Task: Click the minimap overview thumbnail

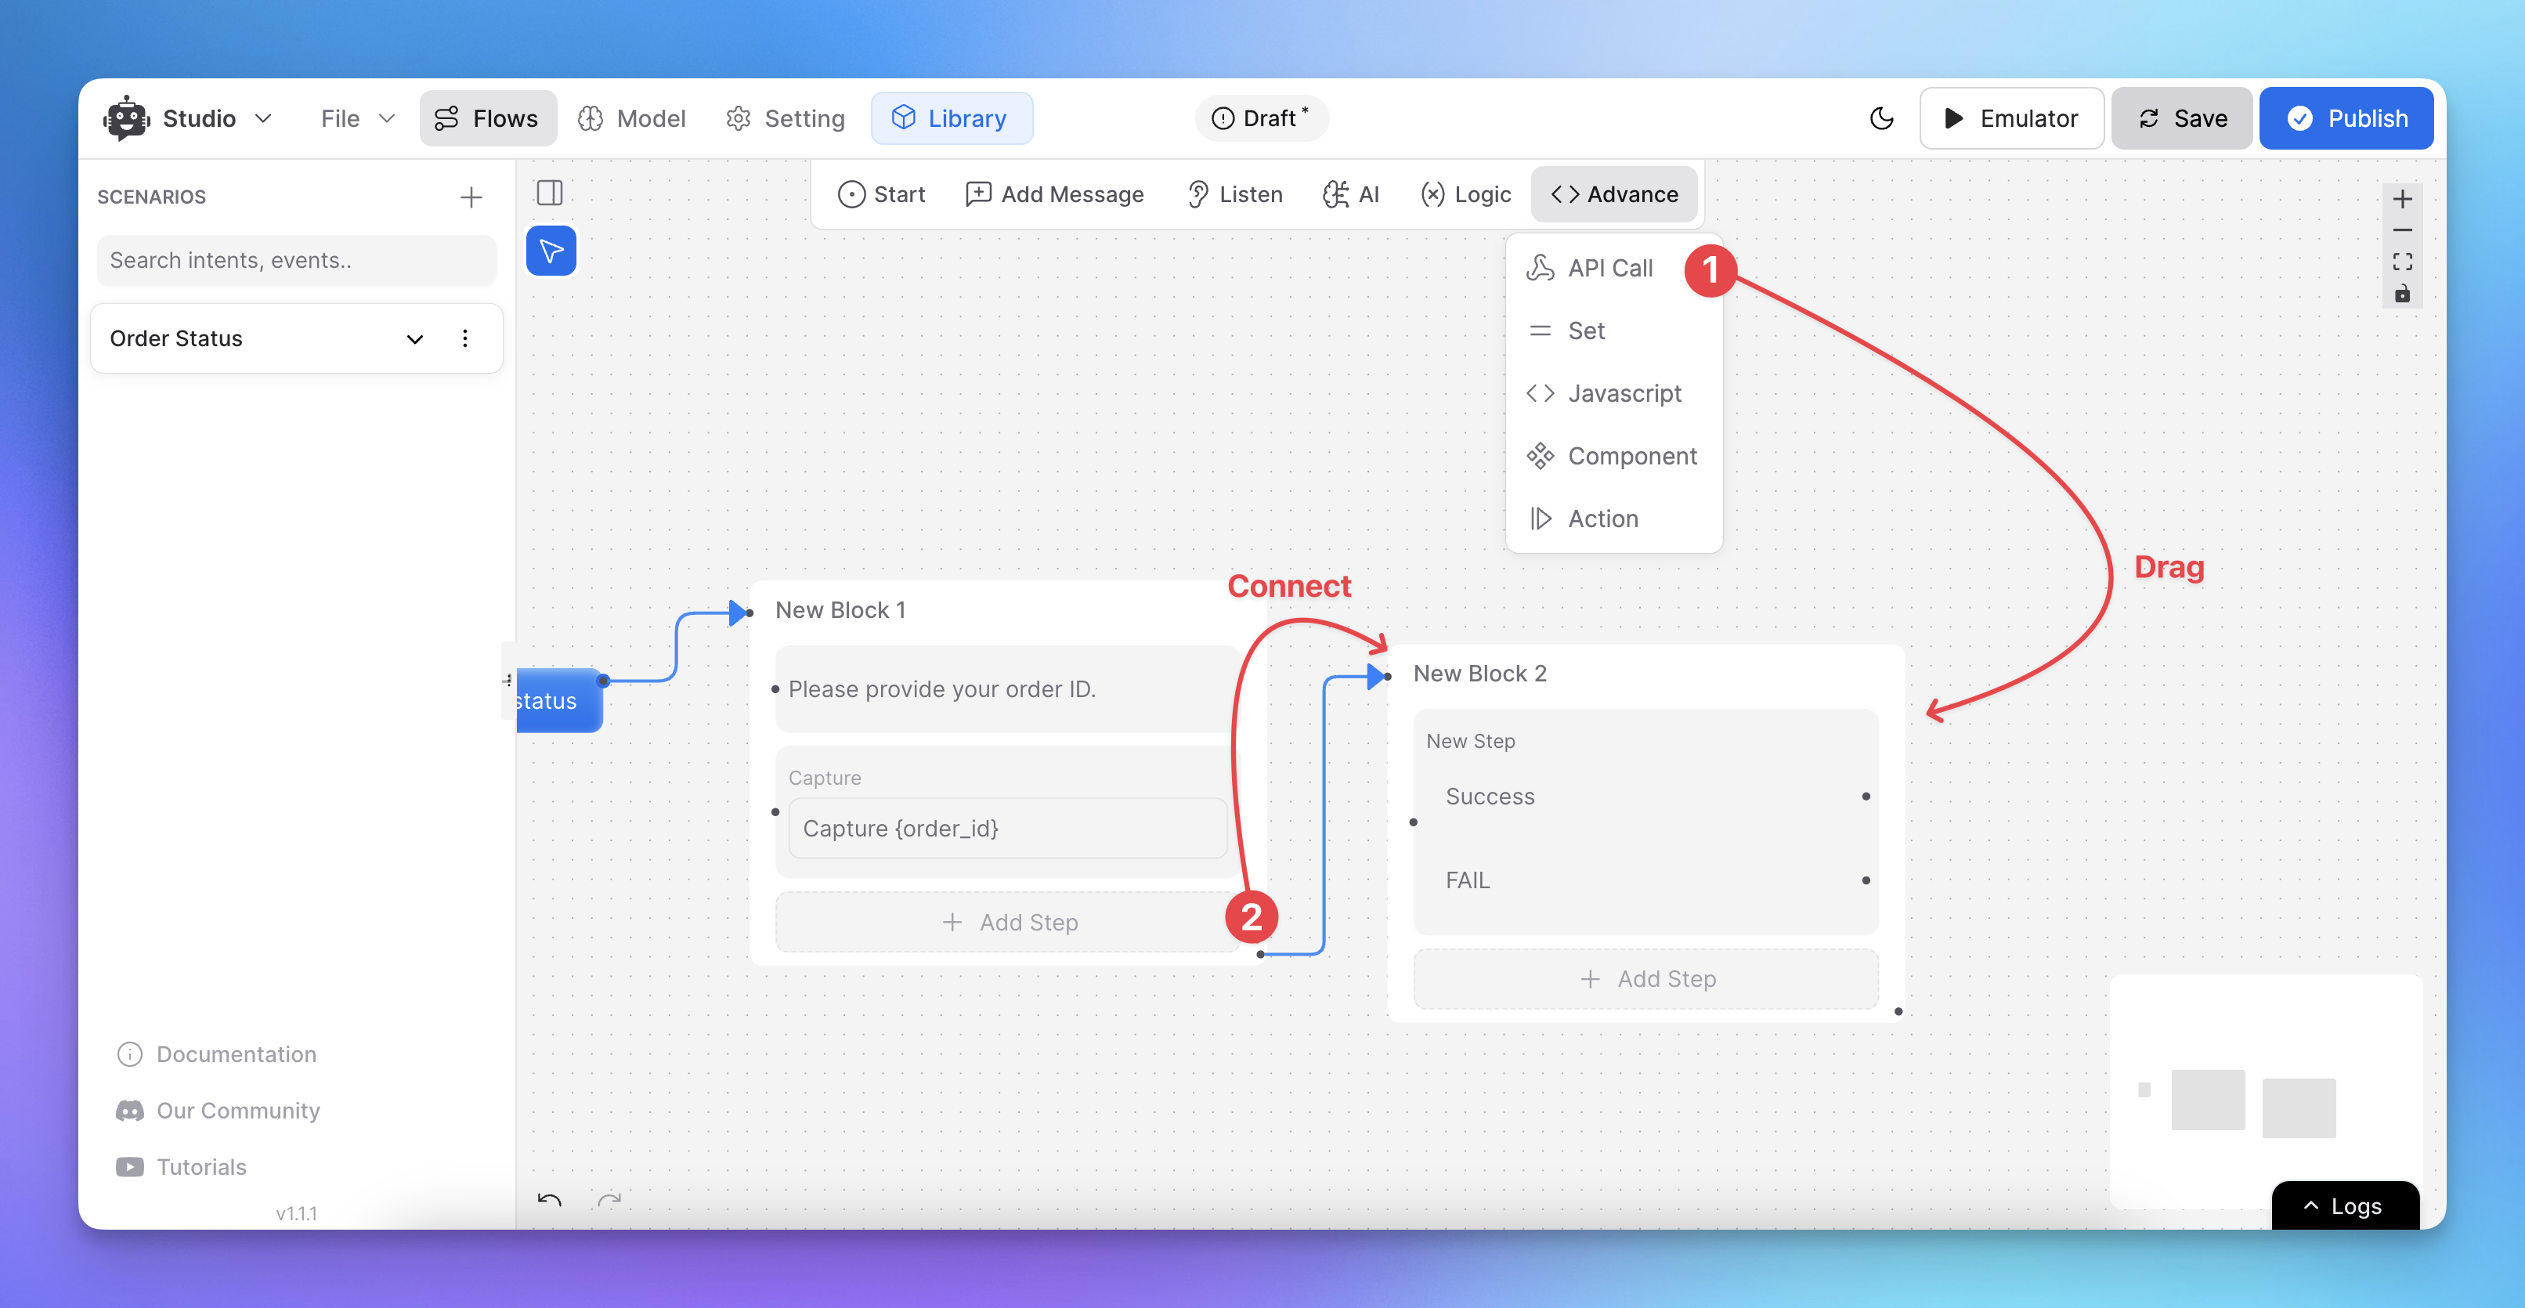Action: point(2265,1090)
